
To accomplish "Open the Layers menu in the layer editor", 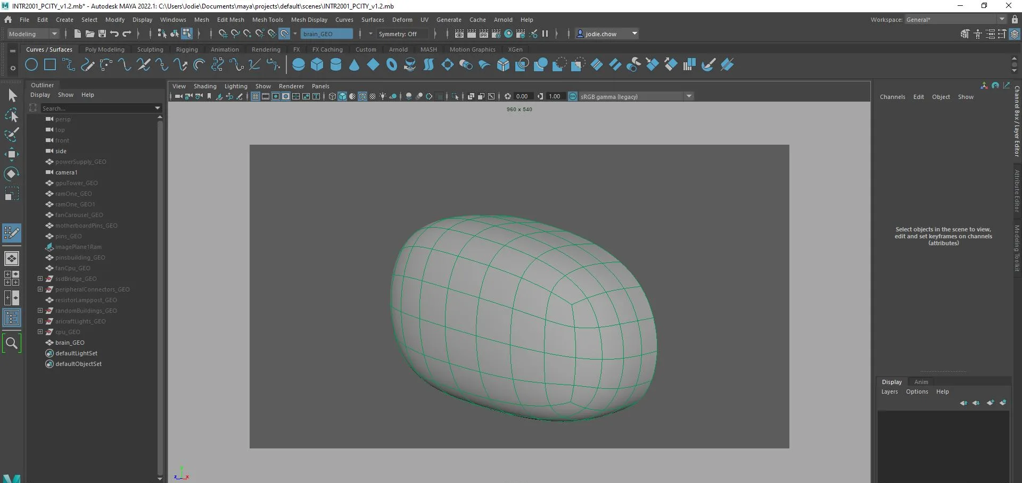I will [889, 392].
